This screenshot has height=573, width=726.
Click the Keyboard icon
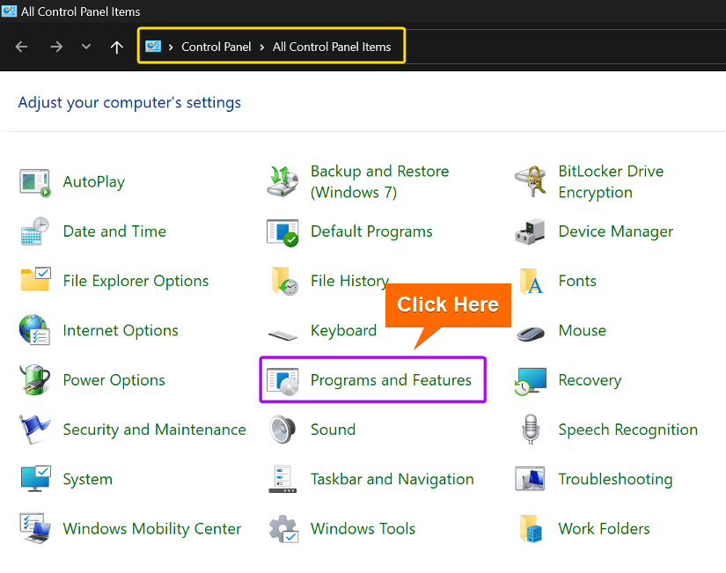282,334
